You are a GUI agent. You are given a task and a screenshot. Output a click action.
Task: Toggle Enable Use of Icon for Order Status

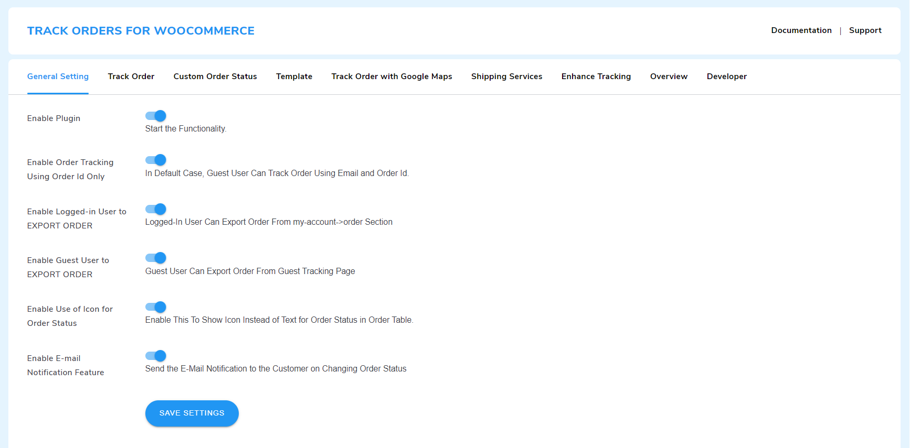tap(156, 307)
